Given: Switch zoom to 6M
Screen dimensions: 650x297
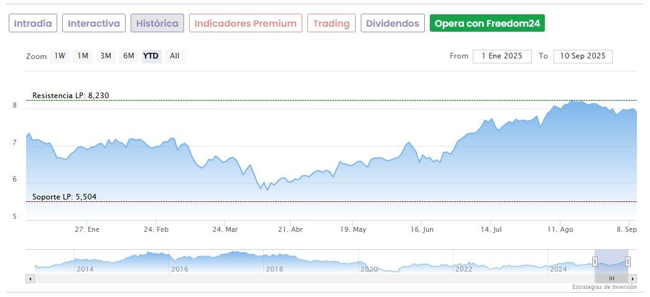Looking at the screenshot, I should coord(129,56).
